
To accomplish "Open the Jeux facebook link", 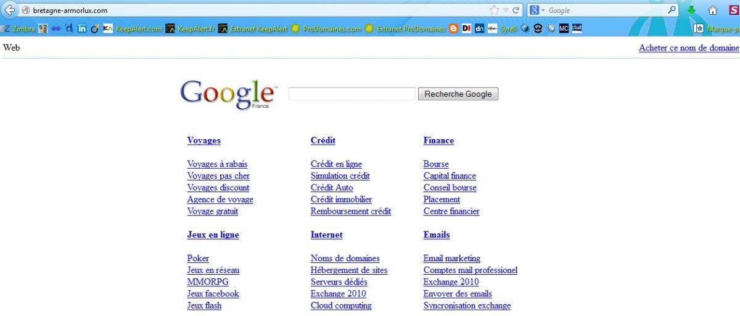I will (x=213, y=293).
